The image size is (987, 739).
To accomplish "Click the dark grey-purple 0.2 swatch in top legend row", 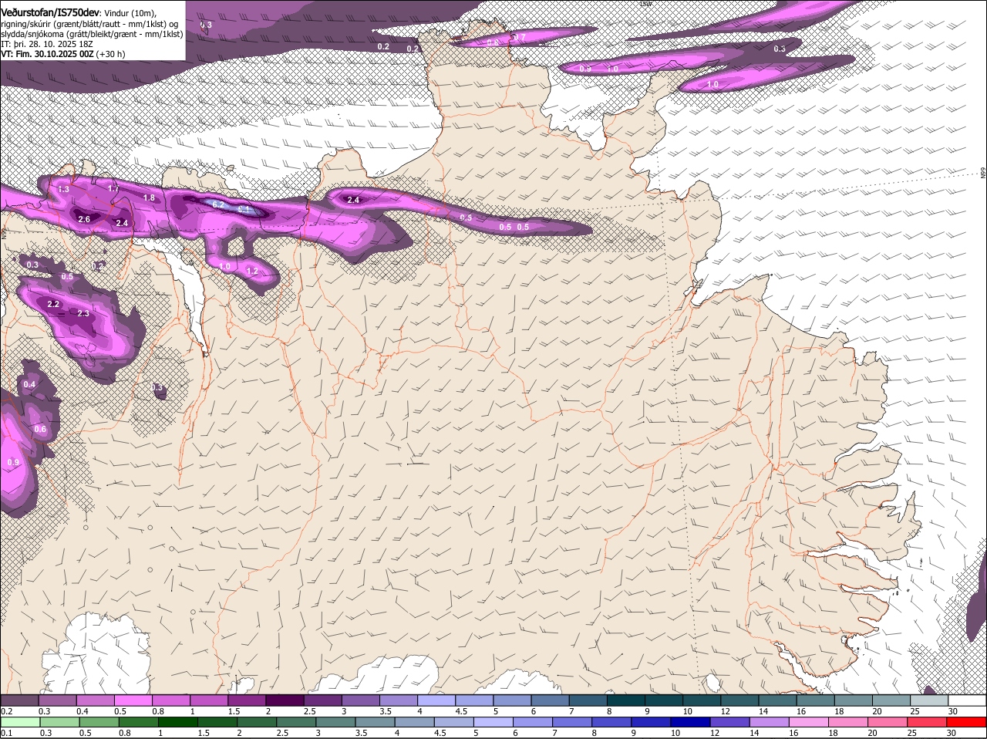I will [20, 700].
